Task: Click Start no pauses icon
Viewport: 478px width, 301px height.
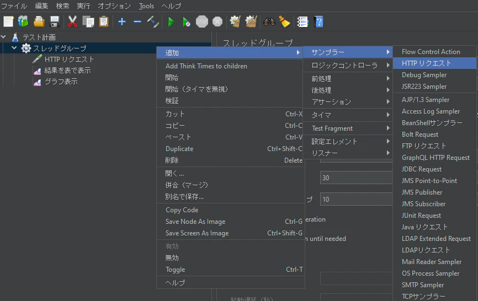Action: click(186, 21)
